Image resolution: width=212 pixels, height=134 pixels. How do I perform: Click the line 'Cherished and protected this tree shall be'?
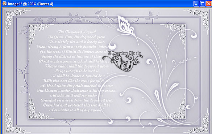click(76, 105)
